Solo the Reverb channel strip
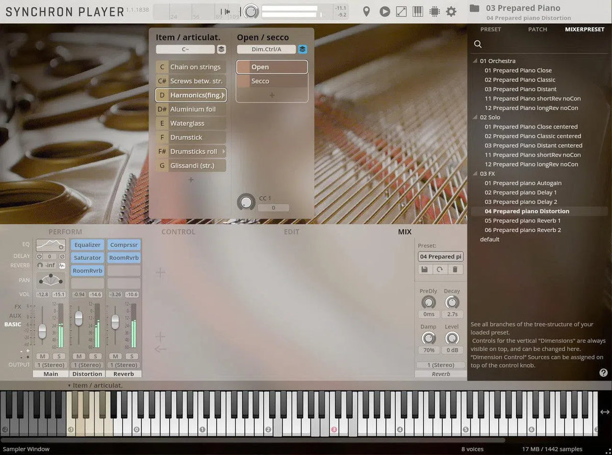Image resolution: width=612 pixels, height=455 pixels. click(x=131, y=356)
